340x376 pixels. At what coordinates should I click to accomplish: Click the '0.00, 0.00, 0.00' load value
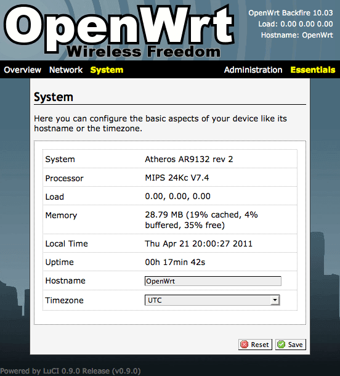click(x=177, y=196)
